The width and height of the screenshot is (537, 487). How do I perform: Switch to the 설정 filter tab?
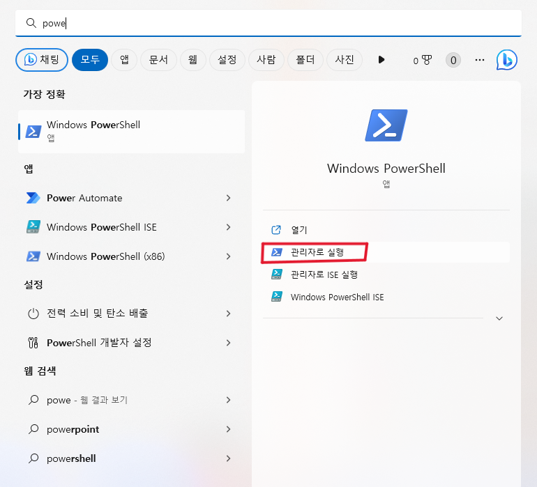[227, 60]
